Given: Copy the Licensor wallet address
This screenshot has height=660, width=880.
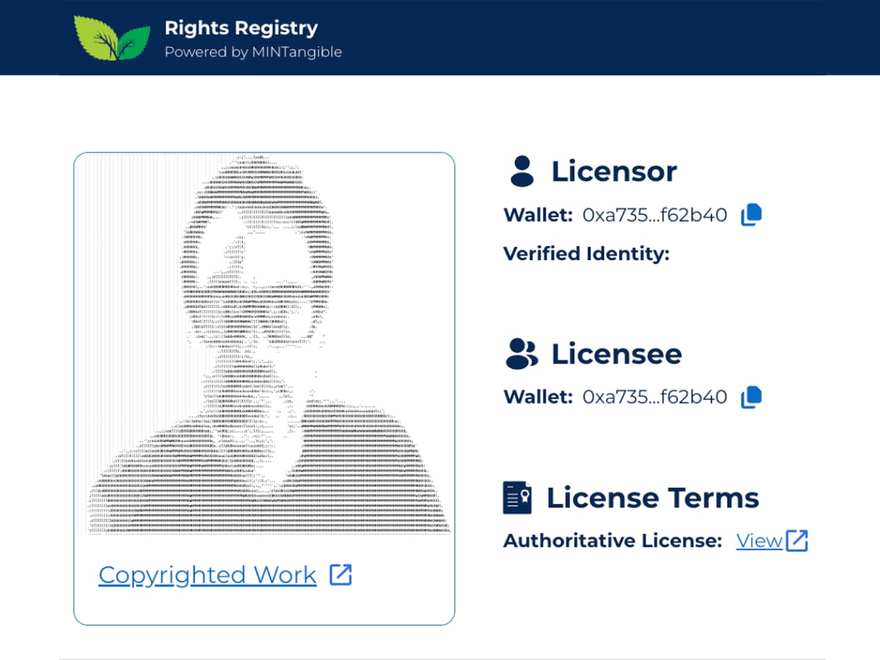Looking at the screenshot, I should [x=751, y=215].
